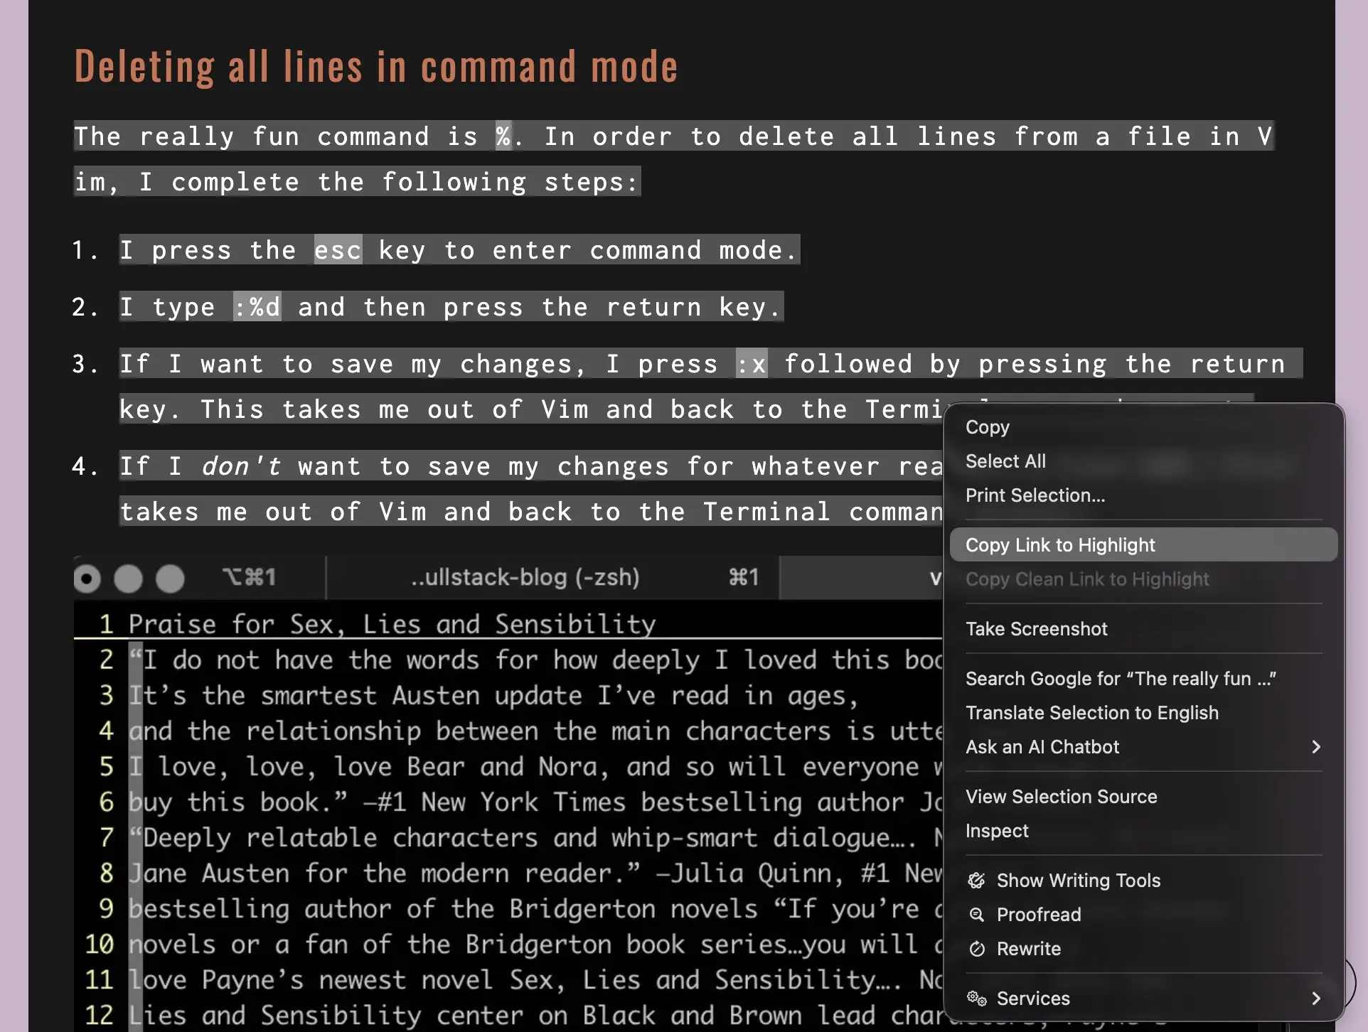The image size is (1368, 1032).
Task: Choose Proofread from the menu
Action: click(1143, 915)
